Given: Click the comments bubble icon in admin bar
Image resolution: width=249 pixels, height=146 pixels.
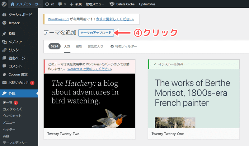Looking at the screenshot, I should tap(64, 4).
